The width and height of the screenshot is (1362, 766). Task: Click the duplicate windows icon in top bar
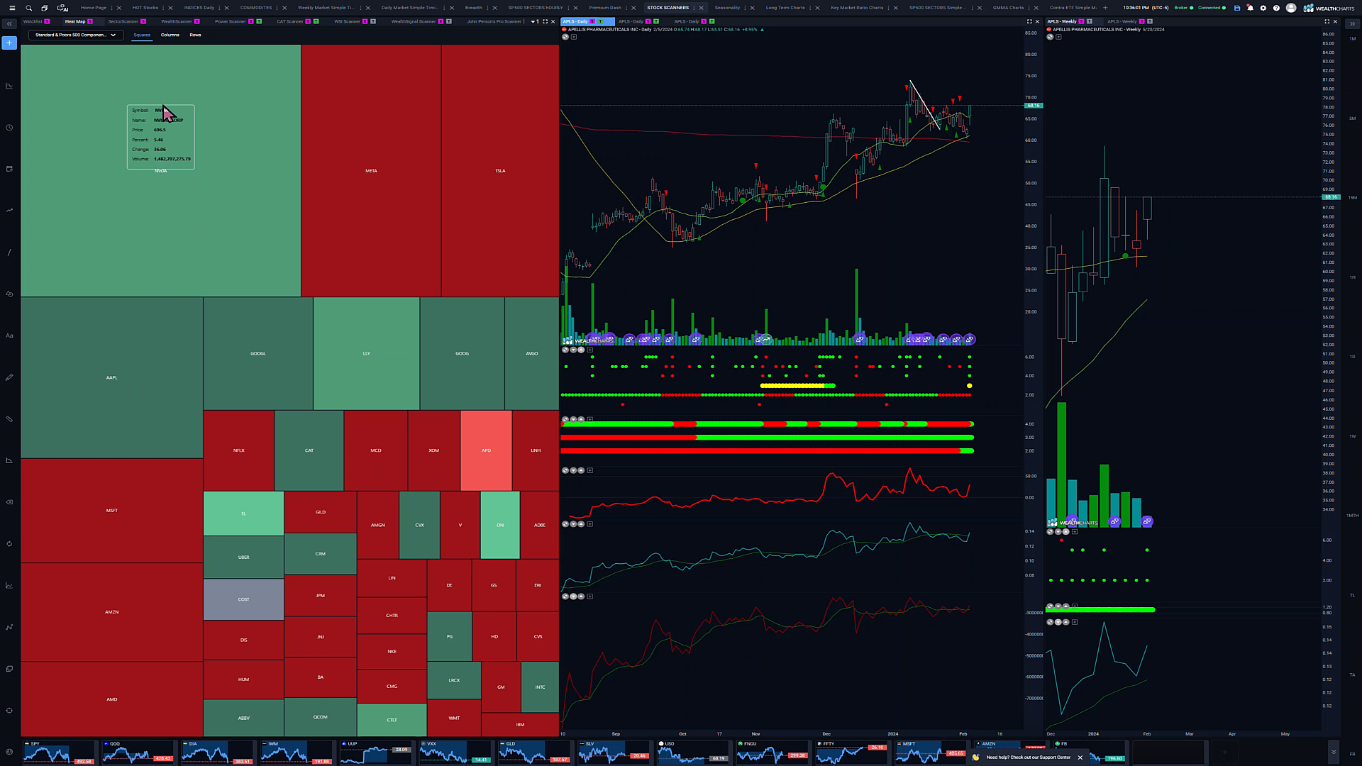45,8
